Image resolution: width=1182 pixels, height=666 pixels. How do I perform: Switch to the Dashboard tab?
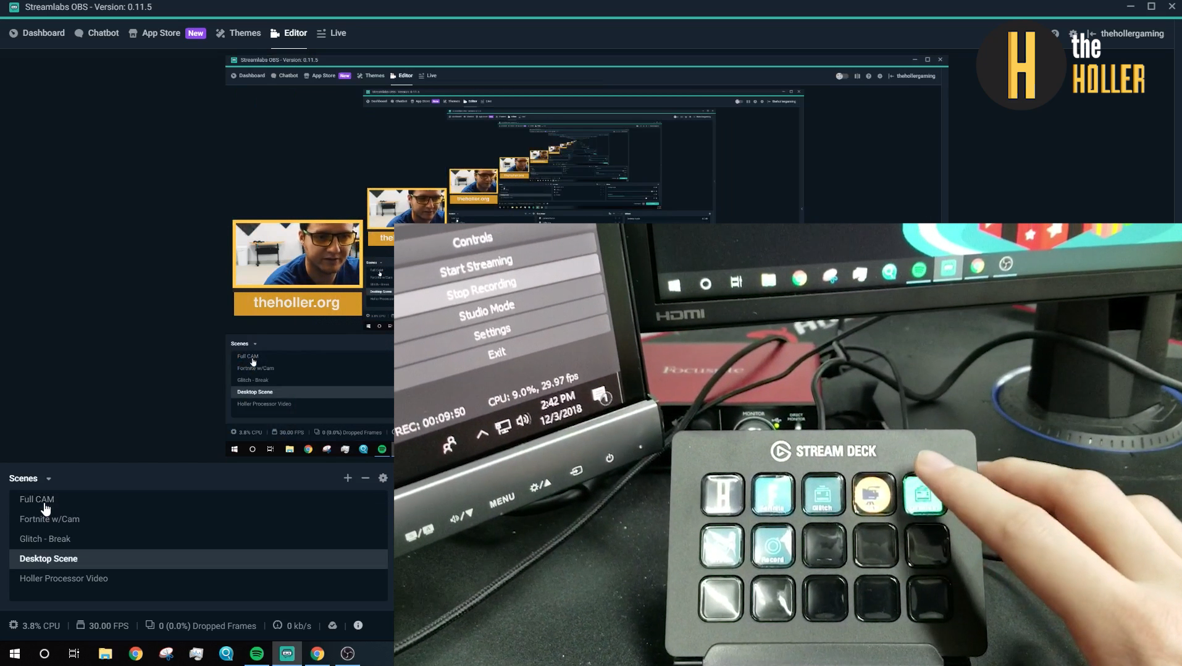[37, 33]
